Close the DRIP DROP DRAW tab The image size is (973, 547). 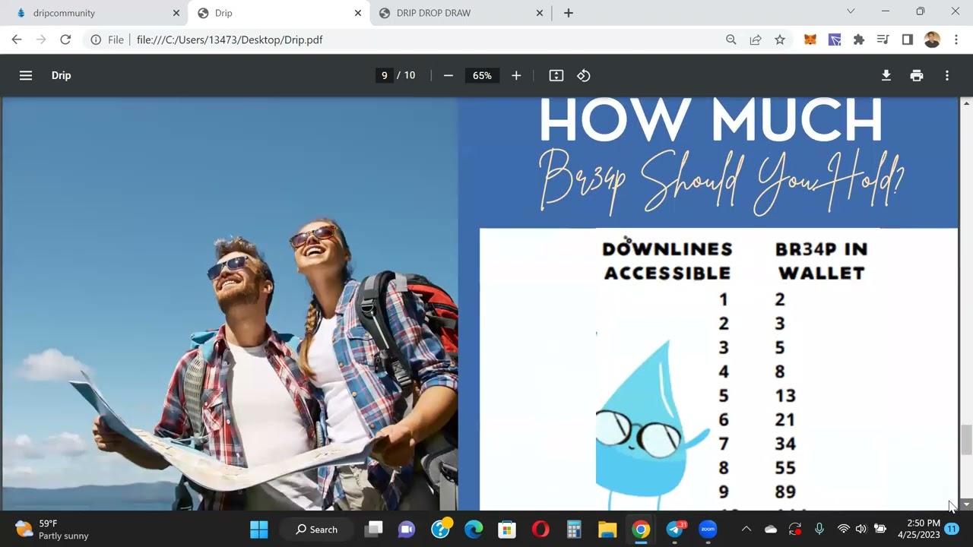(x=540, y=13)
